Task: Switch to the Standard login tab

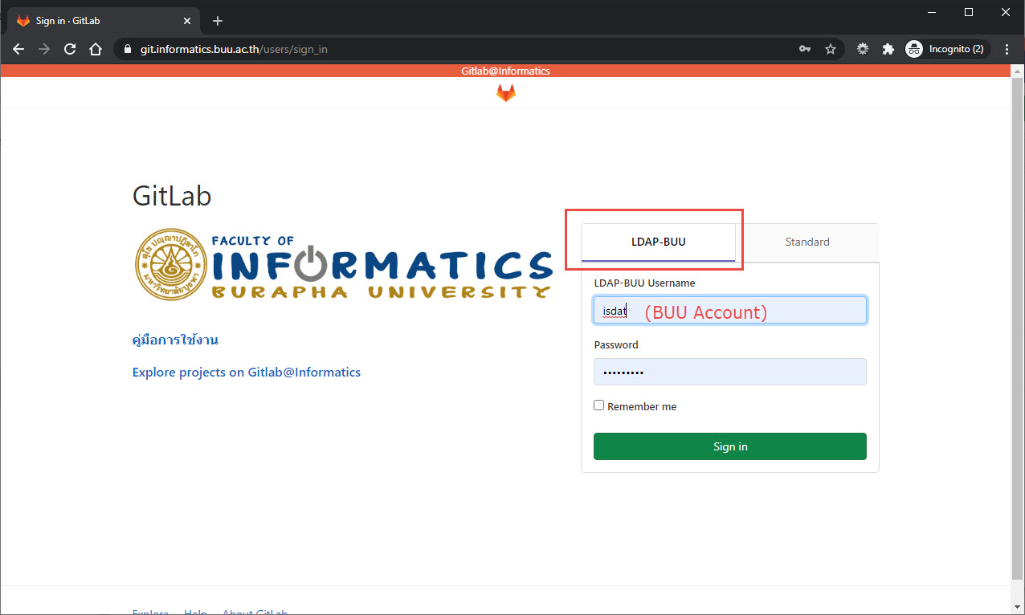Action: [x=807, y=242]
